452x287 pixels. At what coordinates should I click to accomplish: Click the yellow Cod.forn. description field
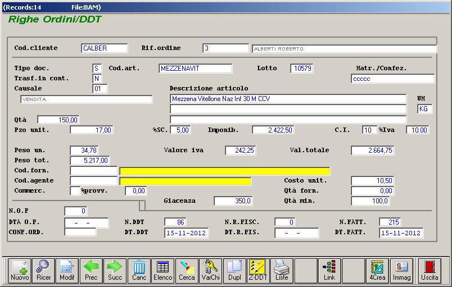pyautogui.click(x=225, y=171)
